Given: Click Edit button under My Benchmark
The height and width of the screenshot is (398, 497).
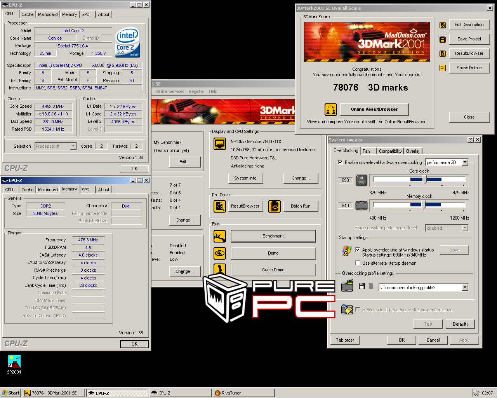Looking at the screenshot, I should (x=185, y=162).
